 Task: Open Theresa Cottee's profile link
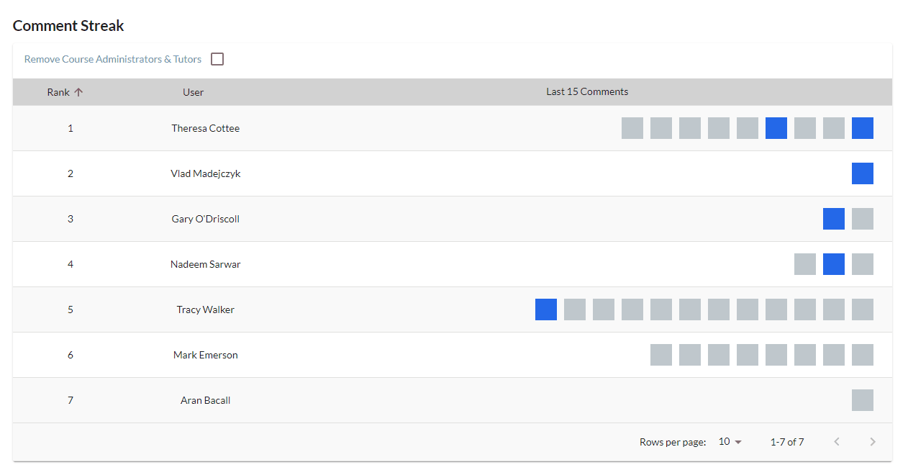pyautogui.click(x=205, y=128)
